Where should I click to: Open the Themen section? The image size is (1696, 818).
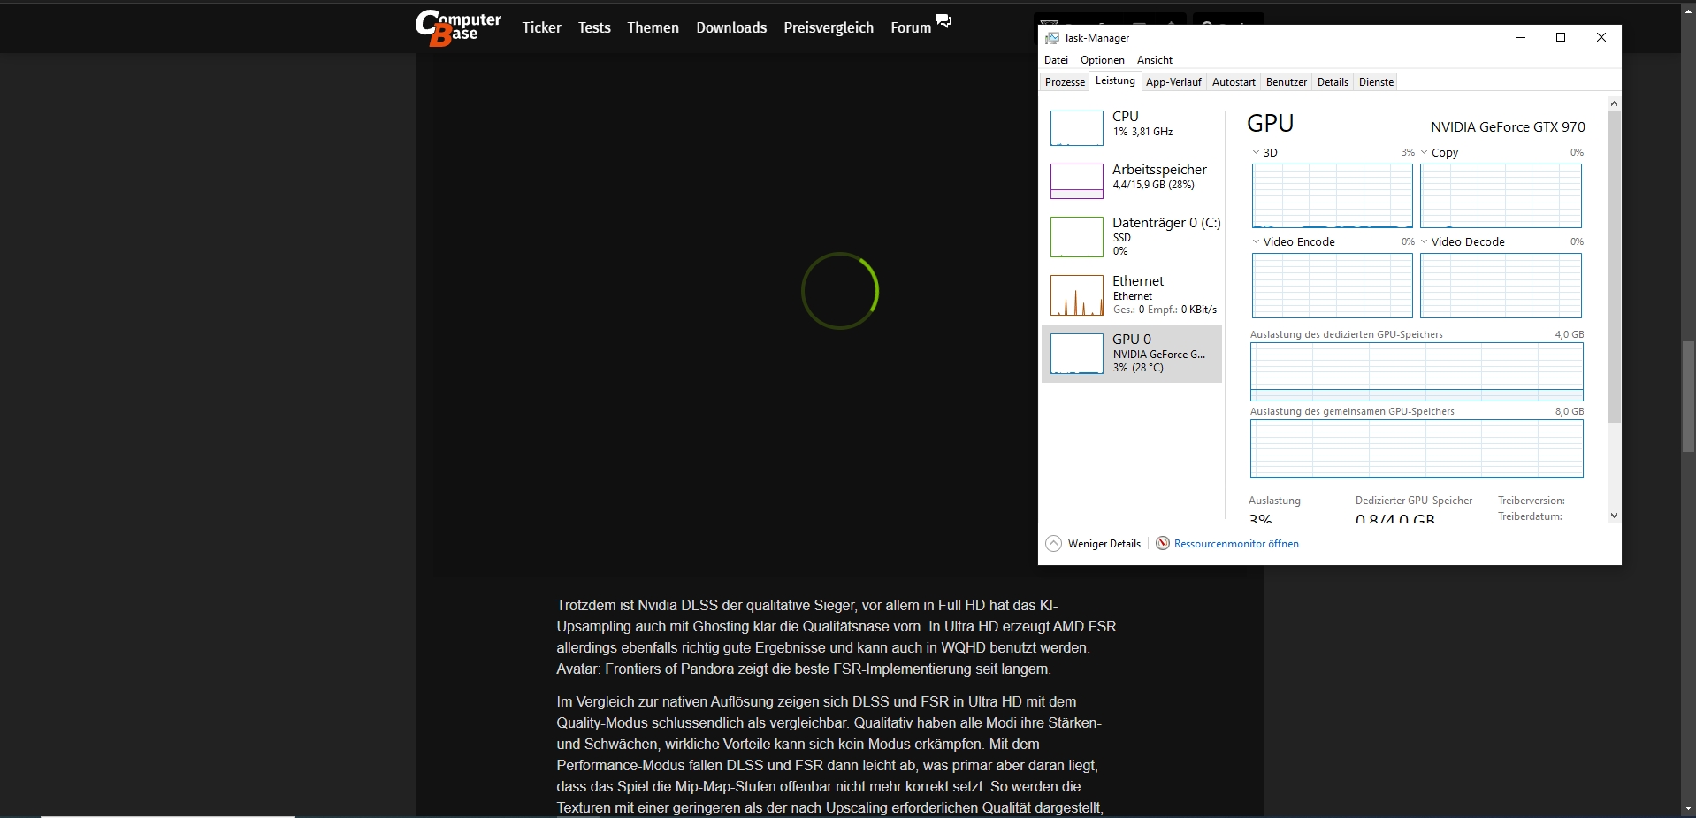pos(653,27)
